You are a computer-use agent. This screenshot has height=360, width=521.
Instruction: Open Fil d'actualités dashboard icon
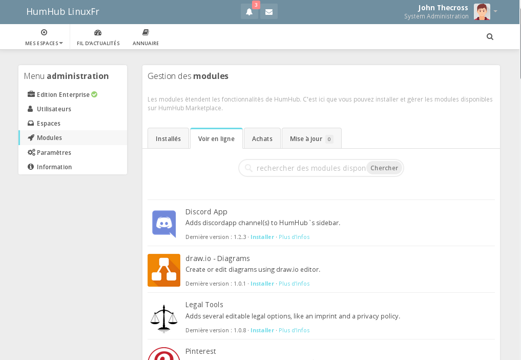pyautogui.click(x=98, y=33)
